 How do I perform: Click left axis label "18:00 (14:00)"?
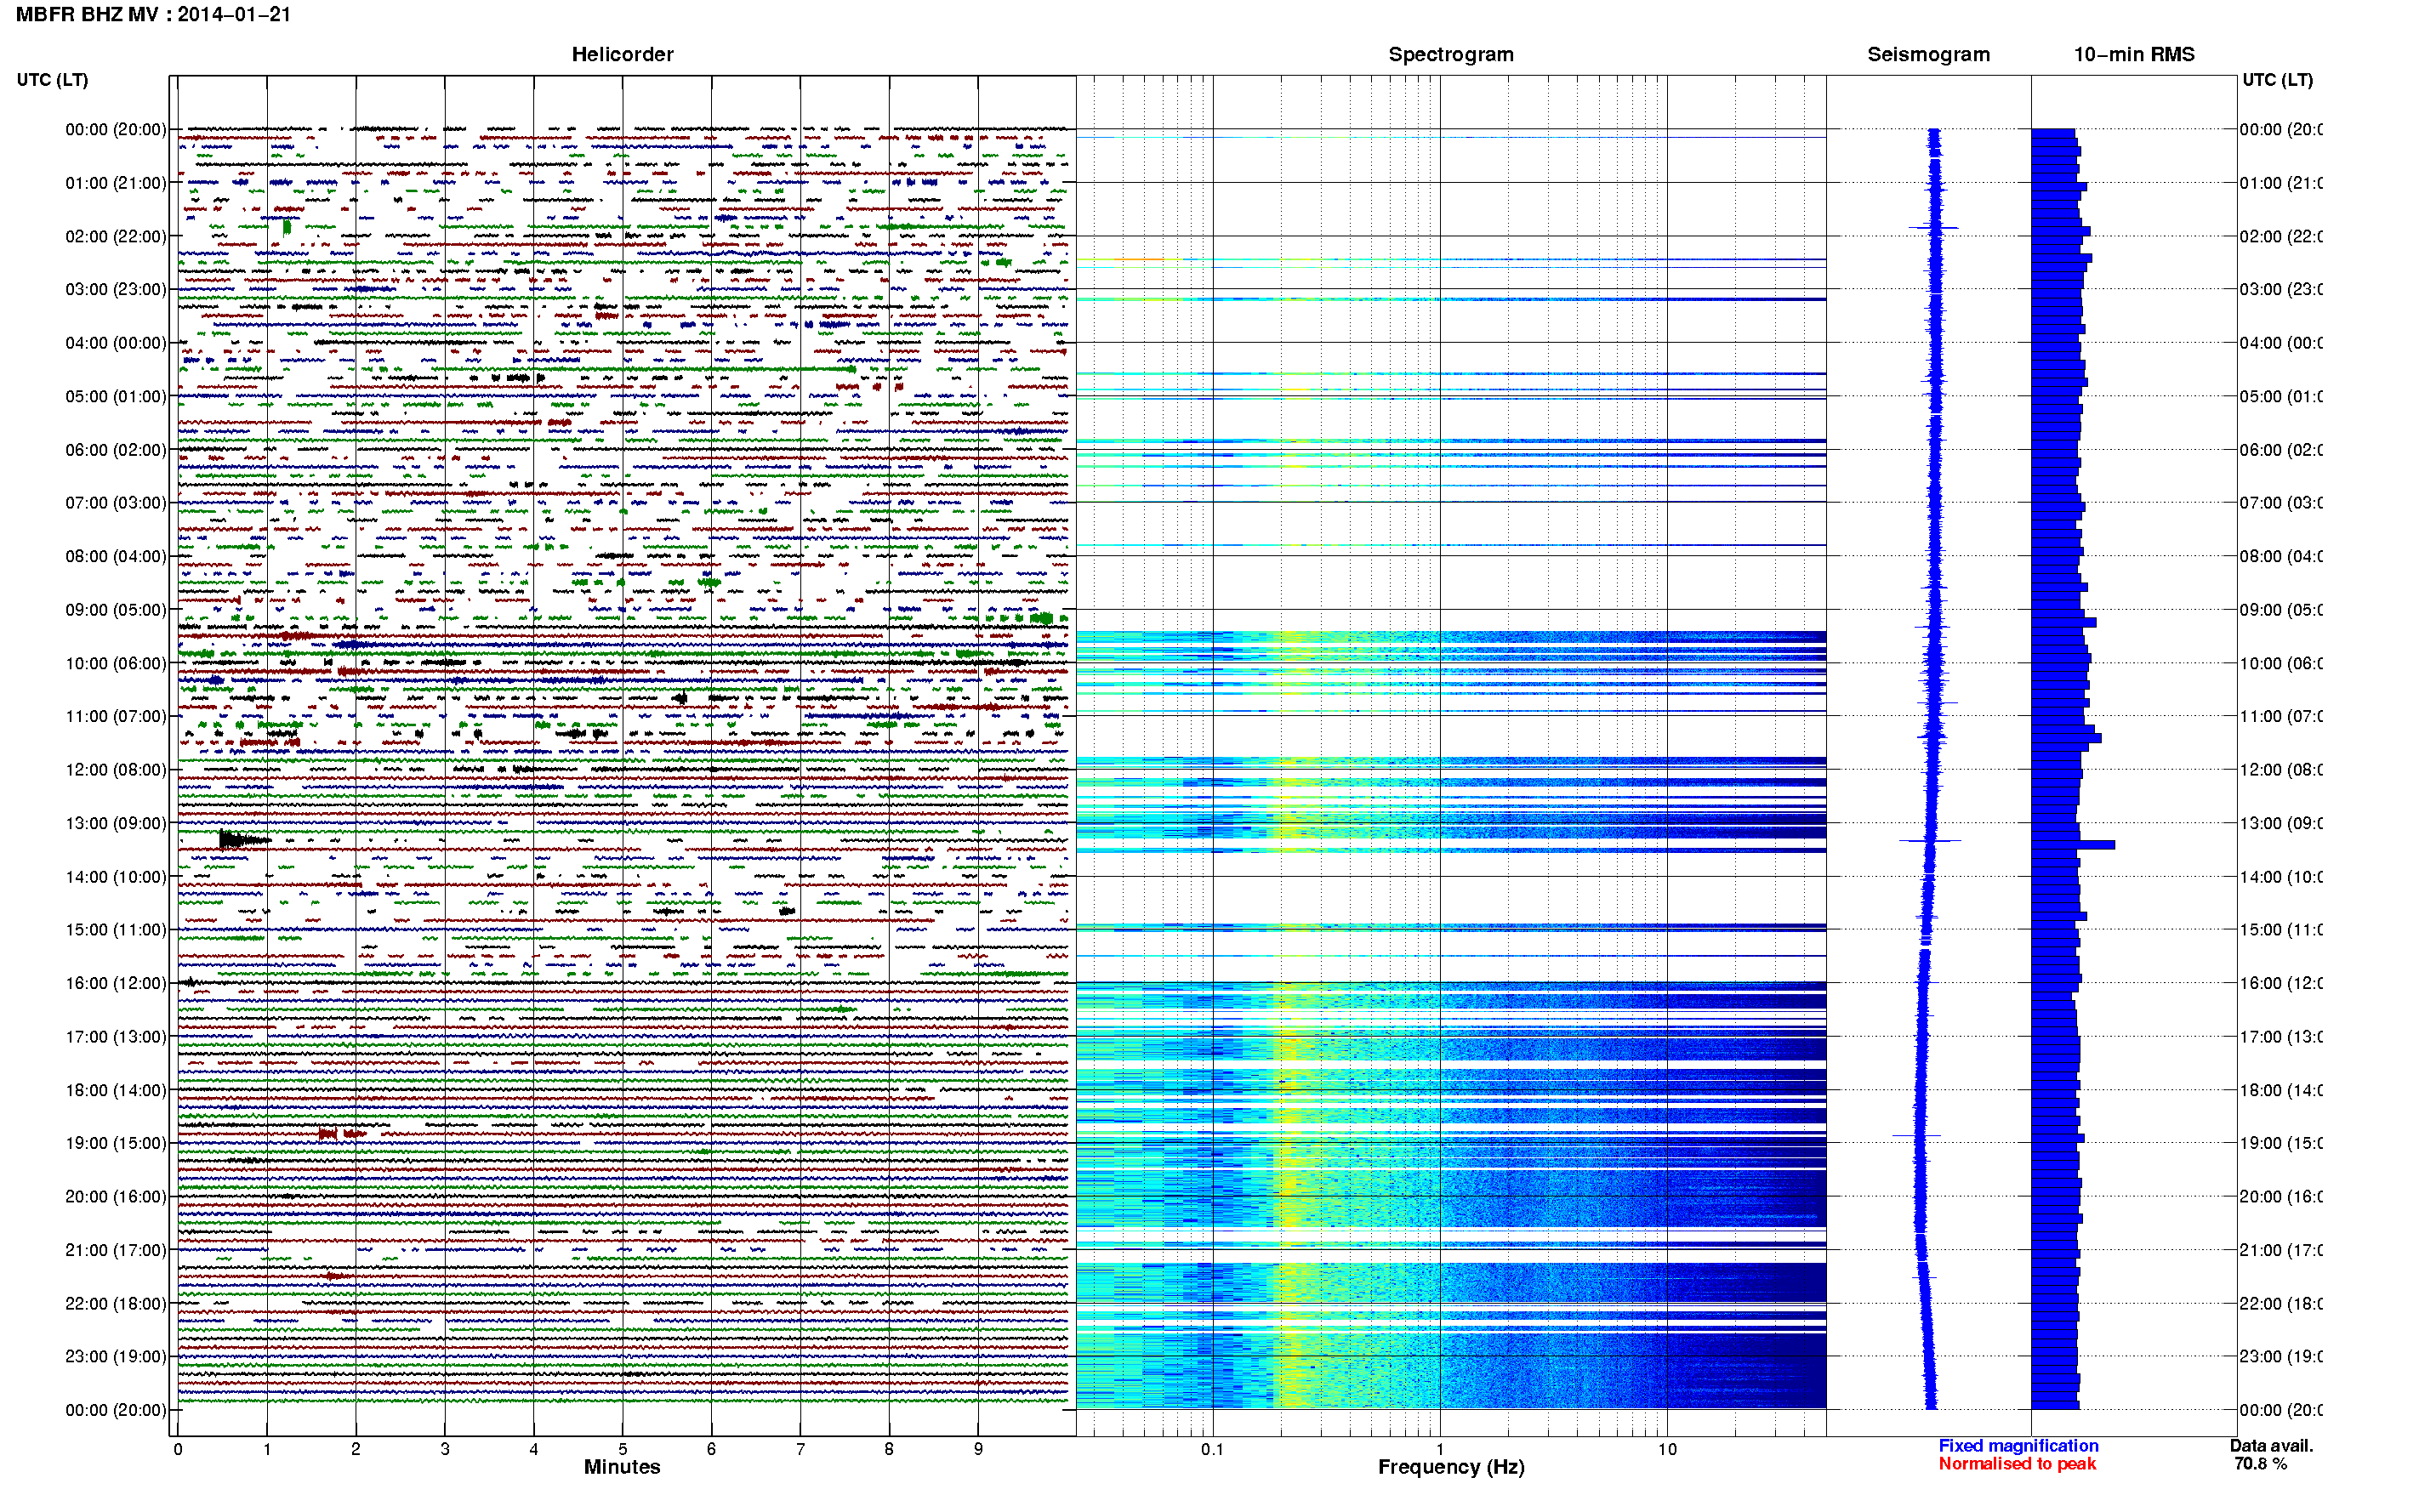[x=116, y=1090]
